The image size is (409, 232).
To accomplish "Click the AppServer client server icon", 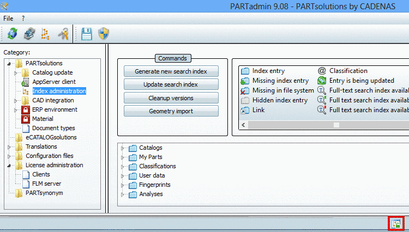I will pyautogui.click(x=25, y=82).
